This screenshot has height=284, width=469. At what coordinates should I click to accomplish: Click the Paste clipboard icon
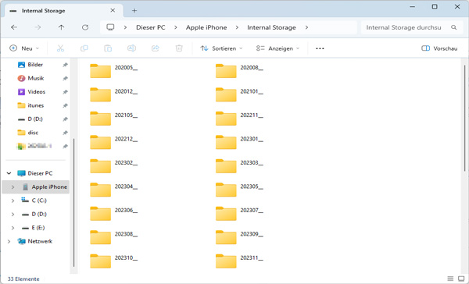pos(108,48)
